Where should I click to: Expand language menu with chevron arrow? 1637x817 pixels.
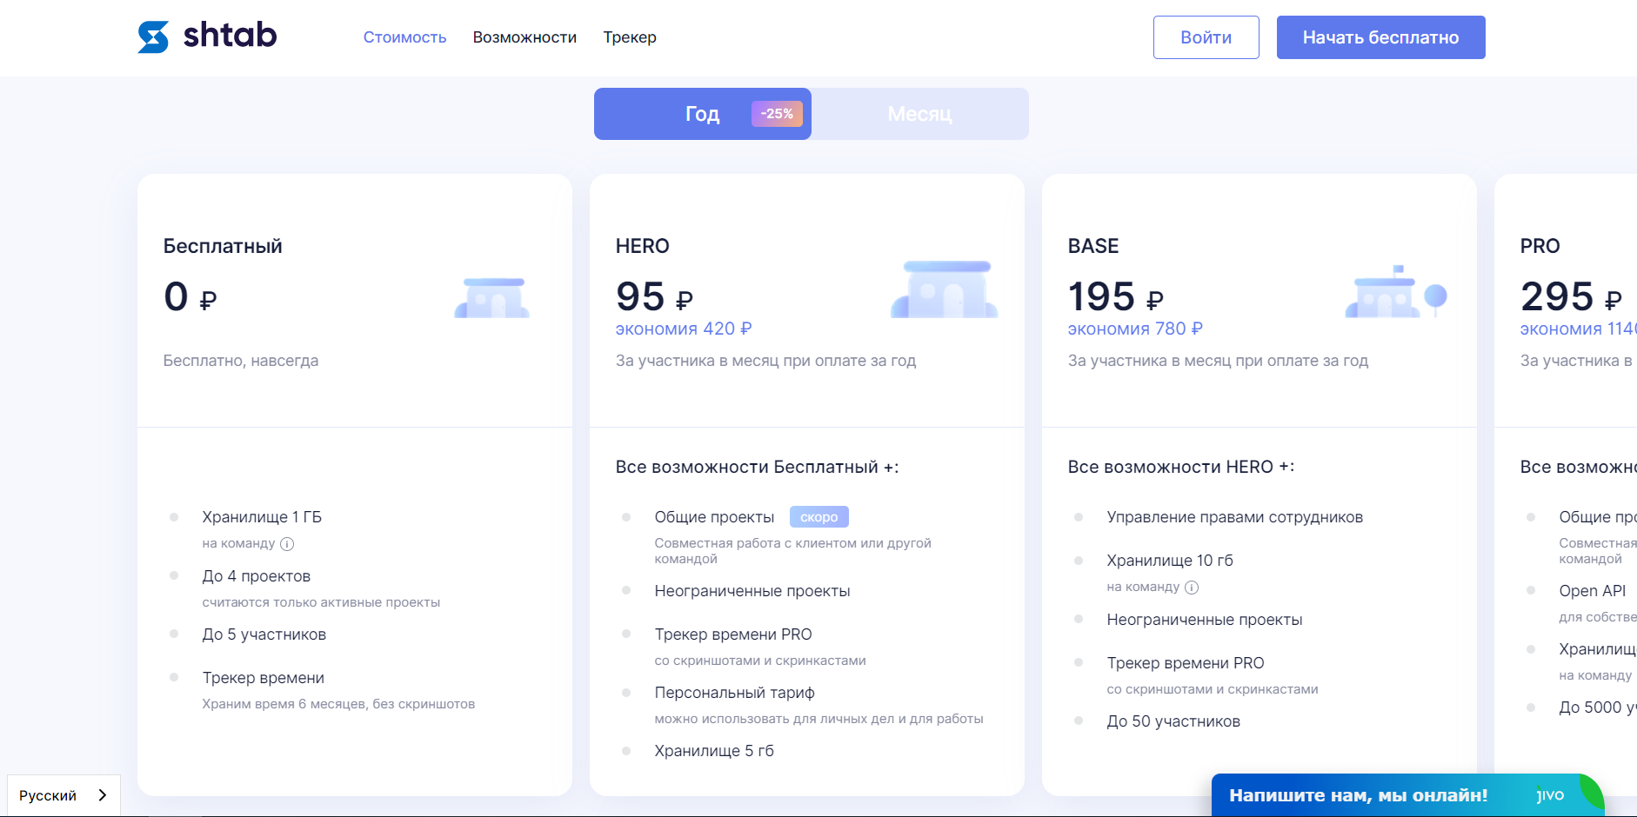(x=103, y=795)
